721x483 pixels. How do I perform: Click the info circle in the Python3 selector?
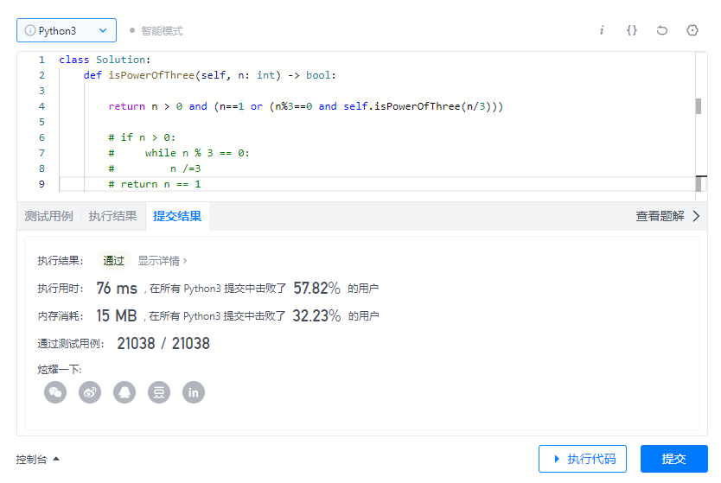tap(30, 30)
